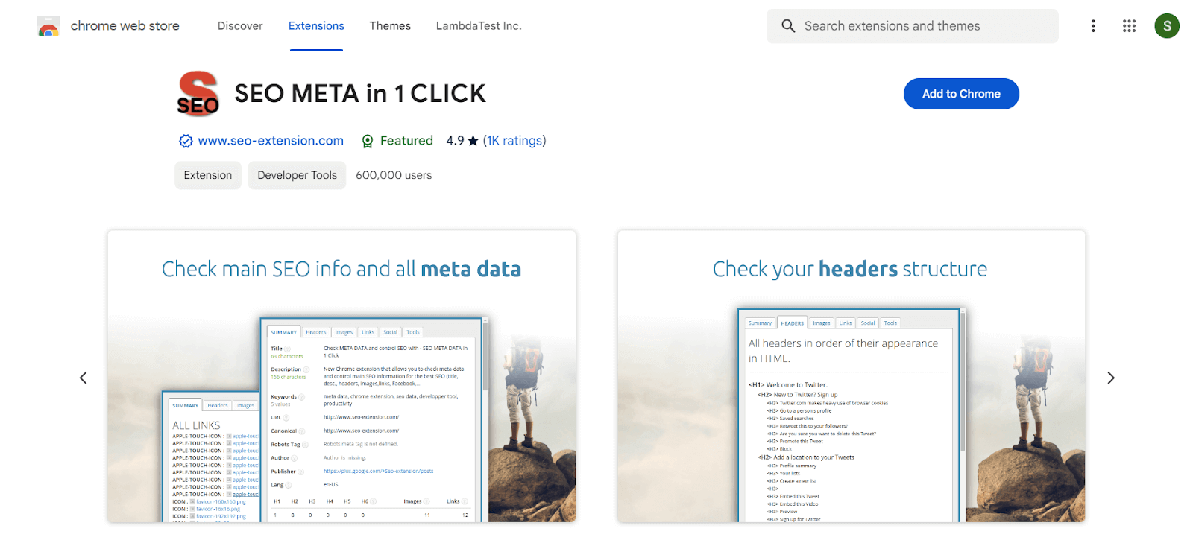Show the next screenshot with right arrow
The width and height of the screenshot is (1193, 546).
tap(1110, 378)
